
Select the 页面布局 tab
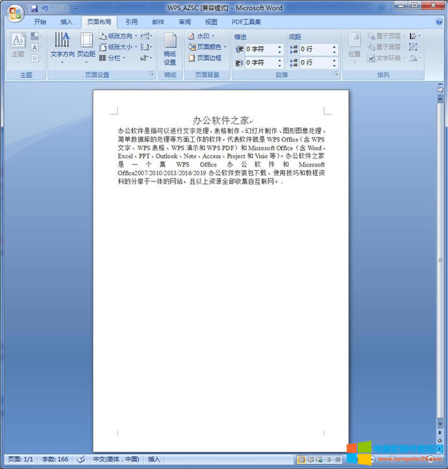[x=99, y=22]
